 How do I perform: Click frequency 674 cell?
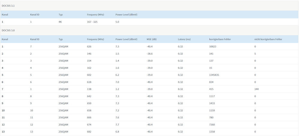(x=89, y=125)
